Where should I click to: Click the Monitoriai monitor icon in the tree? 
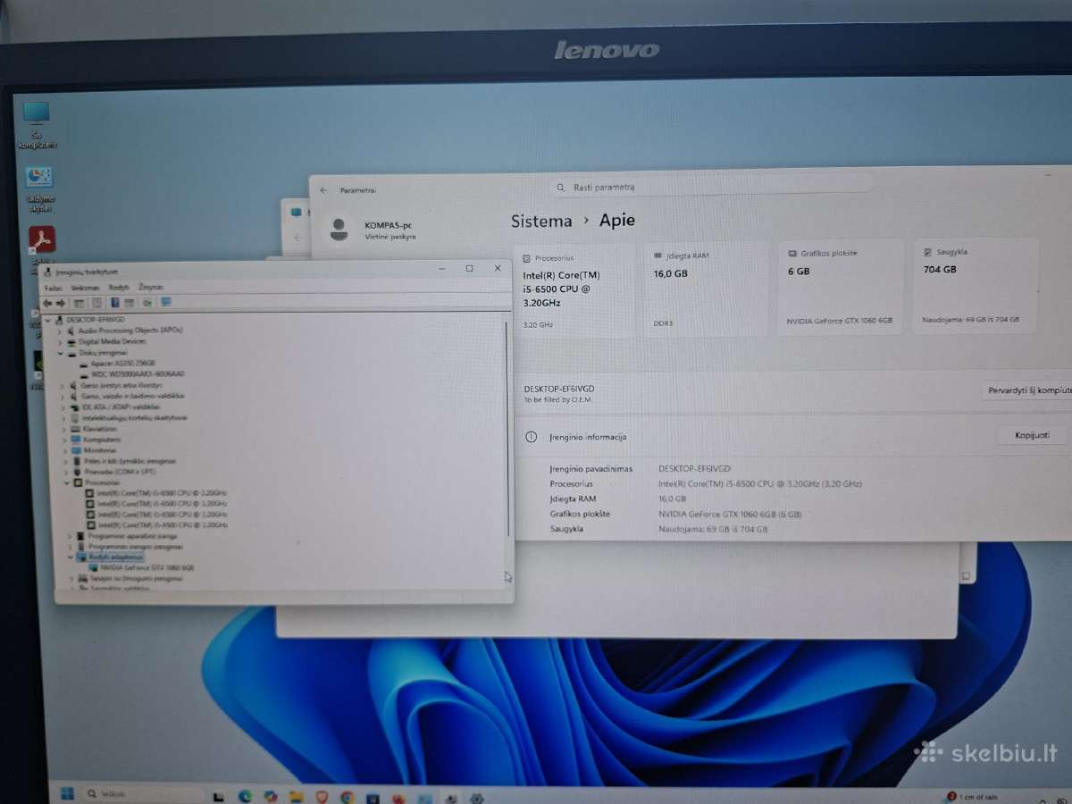pyautogui.click(x=75, y=450)
